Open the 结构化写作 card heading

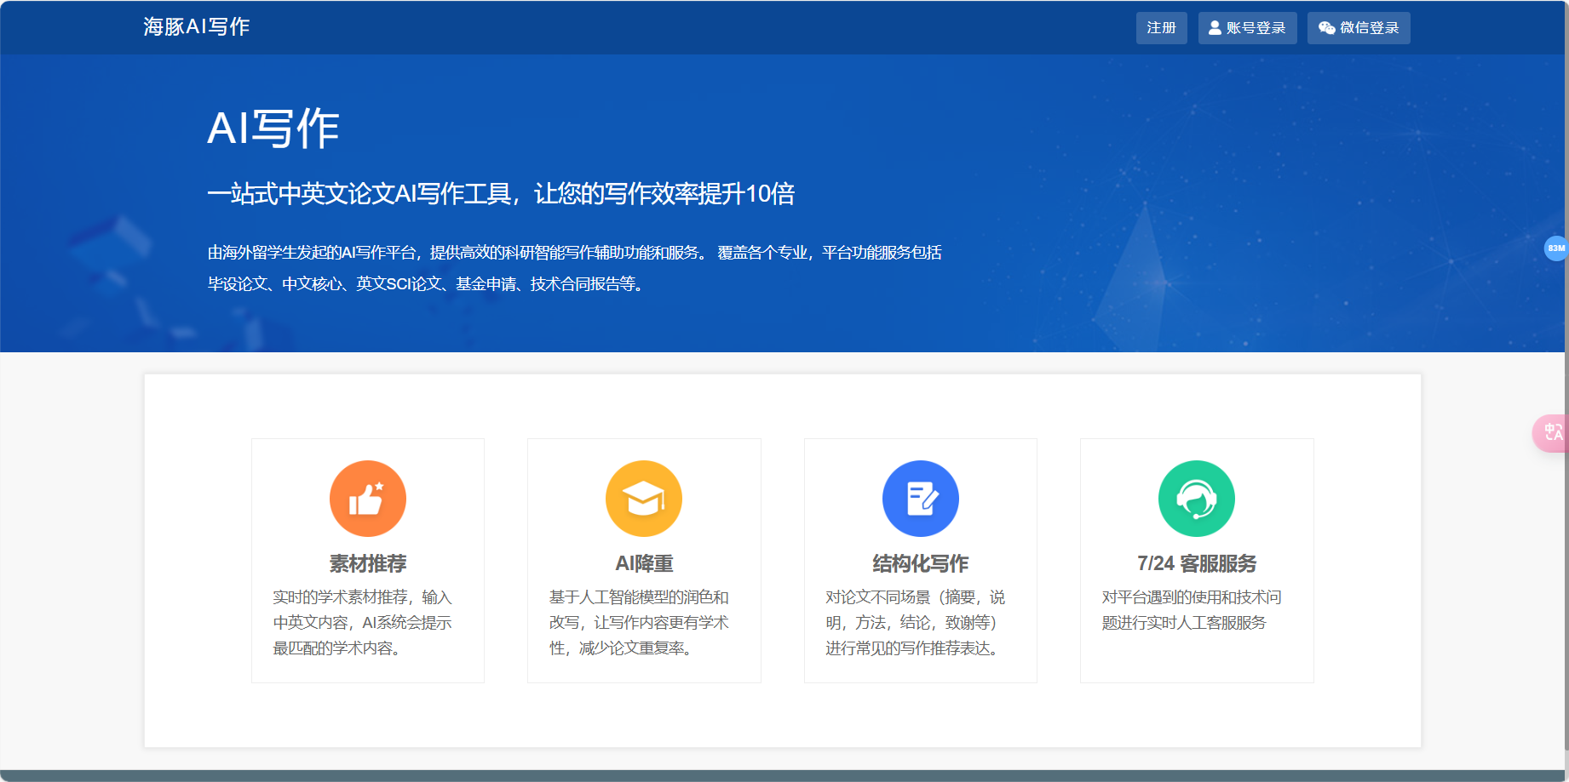coord(920,563)
